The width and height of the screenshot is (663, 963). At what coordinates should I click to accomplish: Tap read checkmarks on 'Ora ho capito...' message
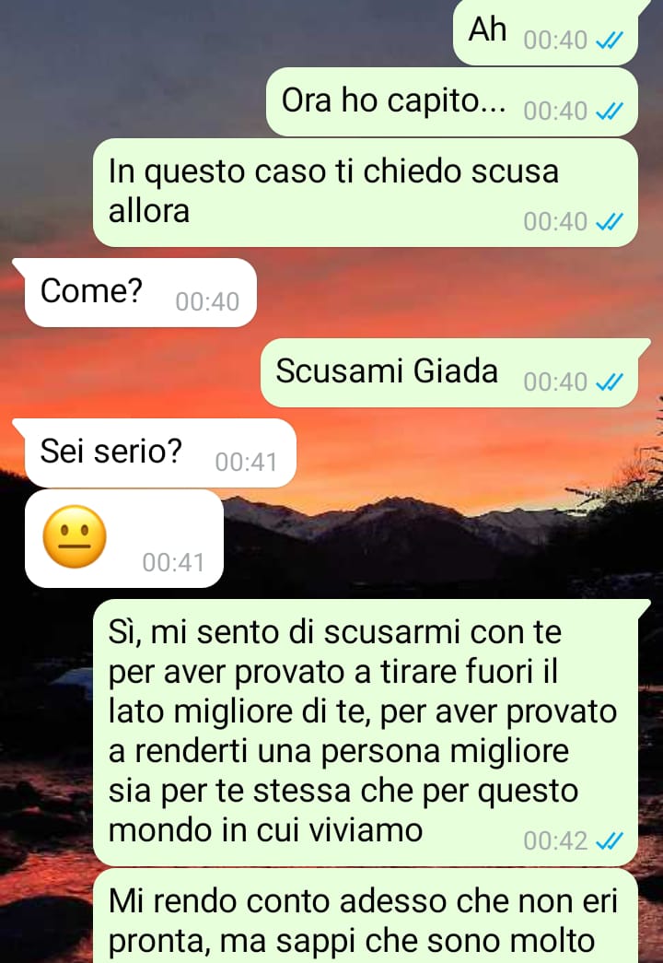610,112
